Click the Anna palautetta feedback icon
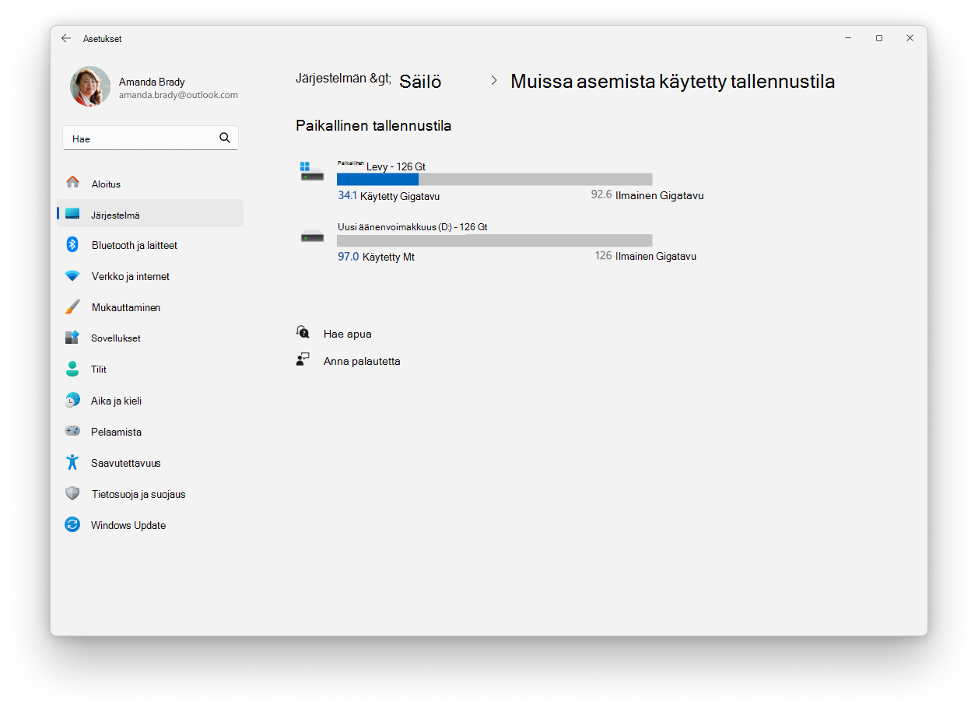The image size is (978, 711). click(x=303, y=359)
